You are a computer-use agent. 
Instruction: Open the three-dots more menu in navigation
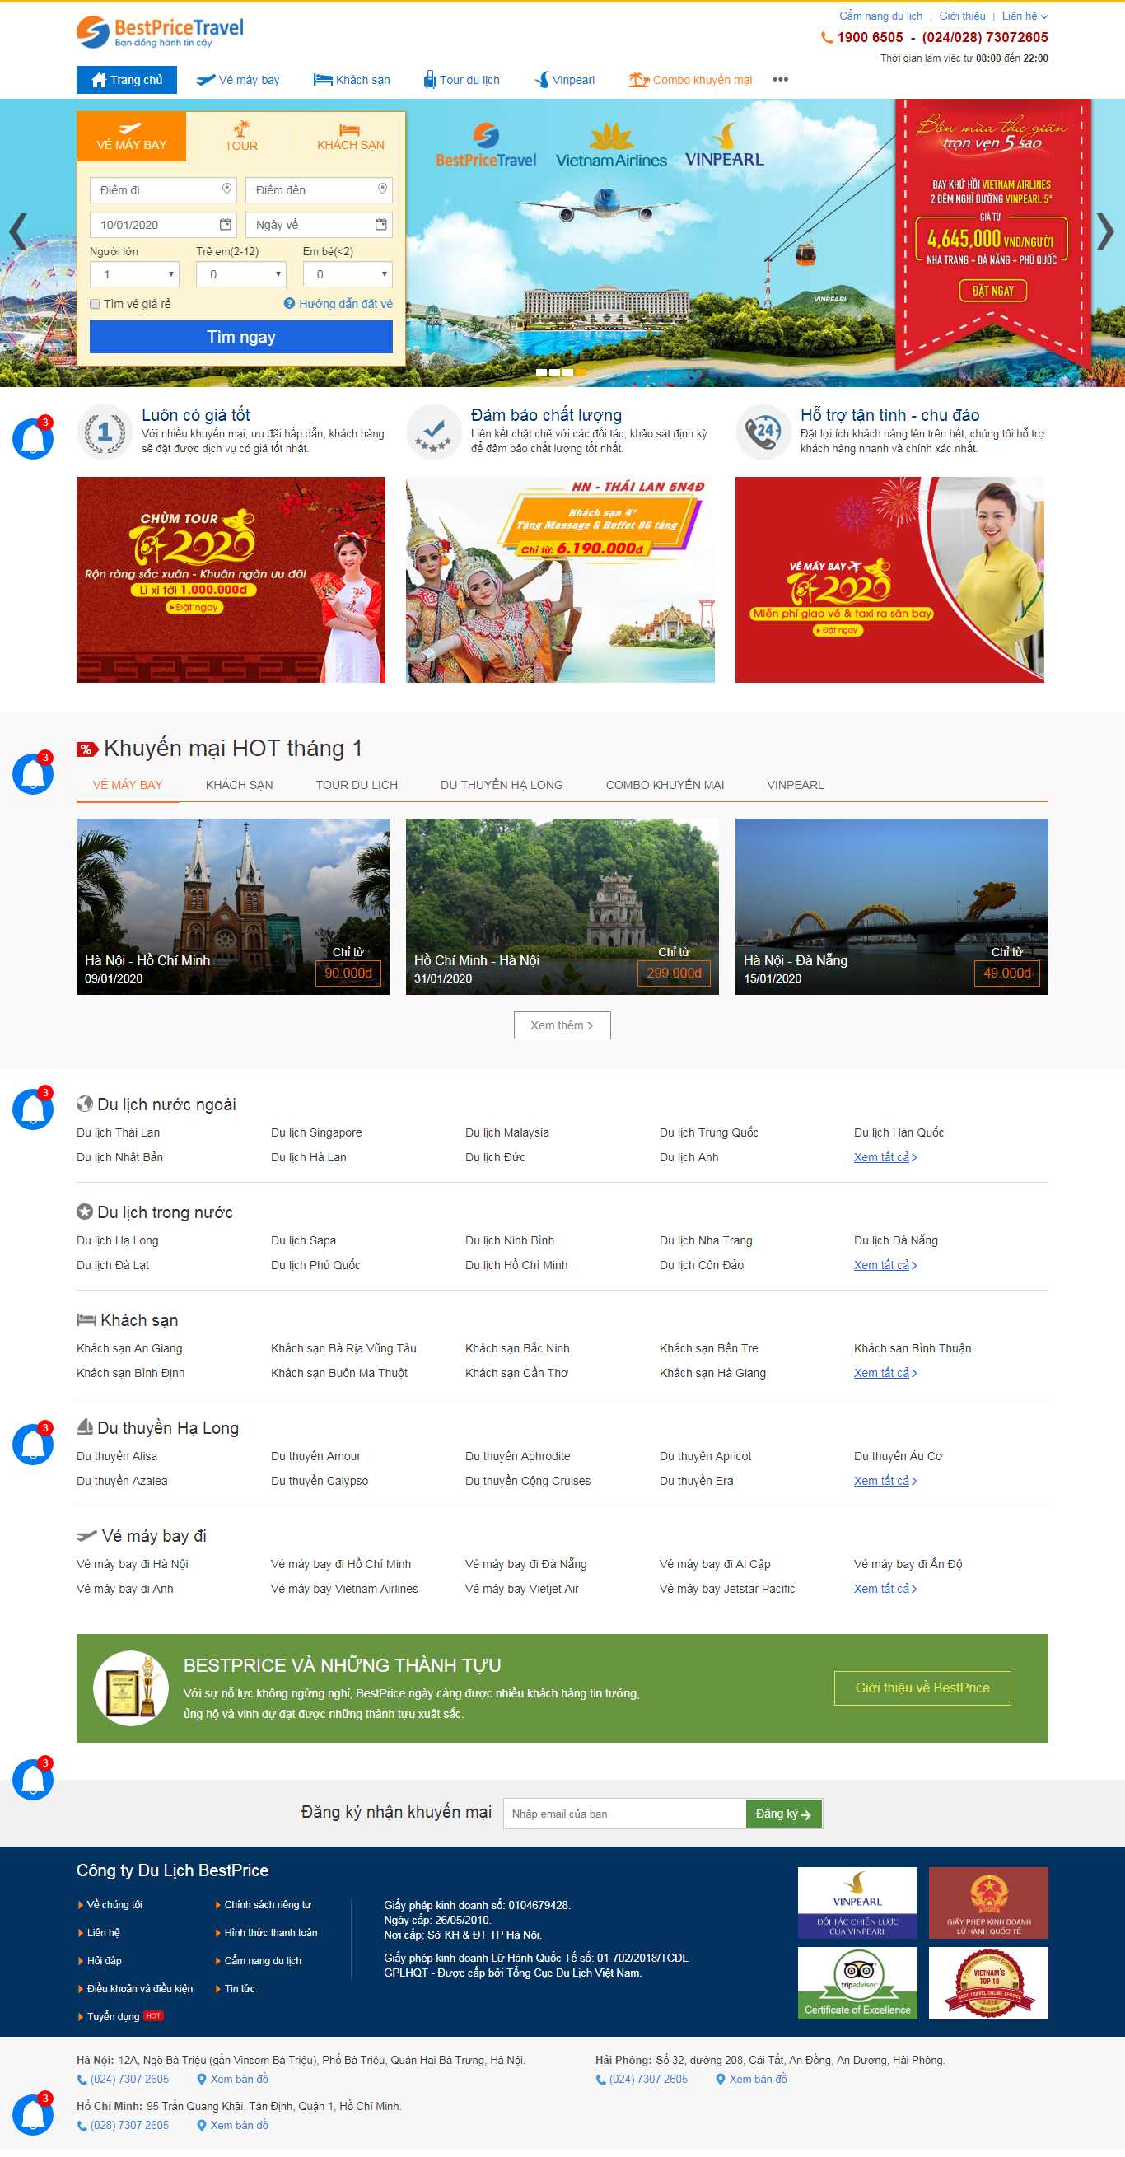pos(780,80)
